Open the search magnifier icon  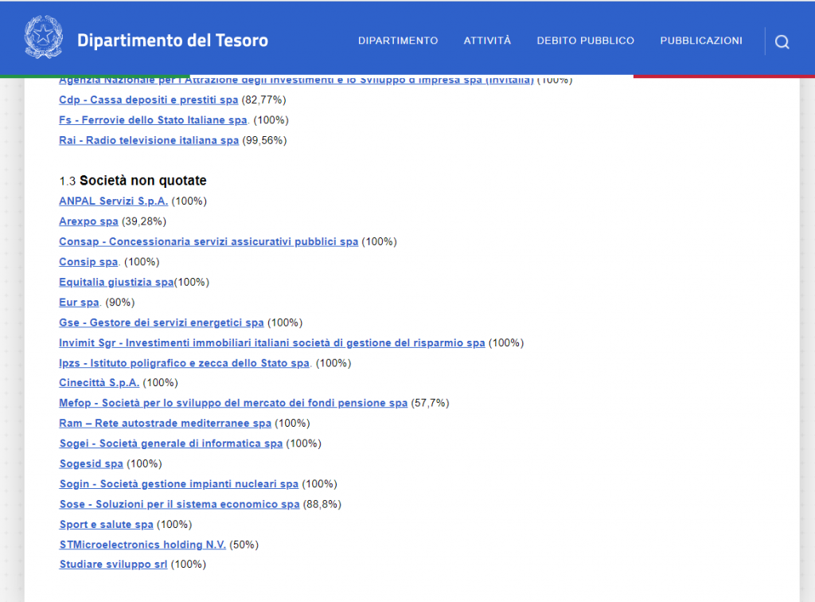coord(782,41)
